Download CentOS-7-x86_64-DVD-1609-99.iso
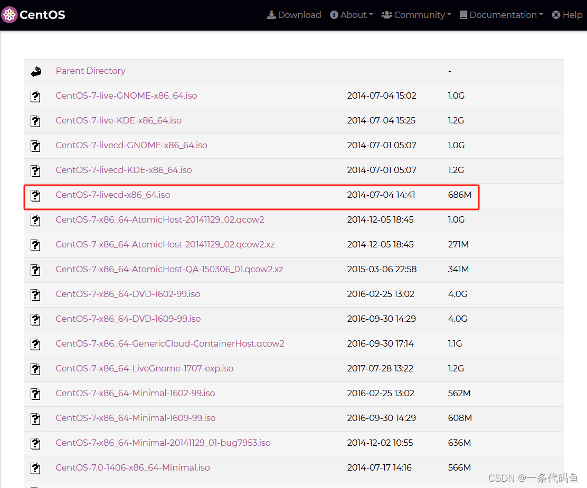This screenshot has width=587, height=488. coord(128,319)
